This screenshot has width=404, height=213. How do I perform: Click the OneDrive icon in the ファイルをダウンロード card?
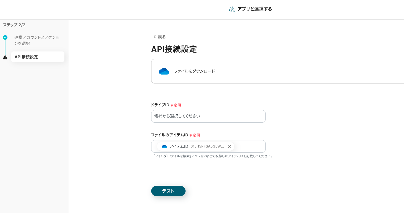pyautogui.click(x=164, y=71)
